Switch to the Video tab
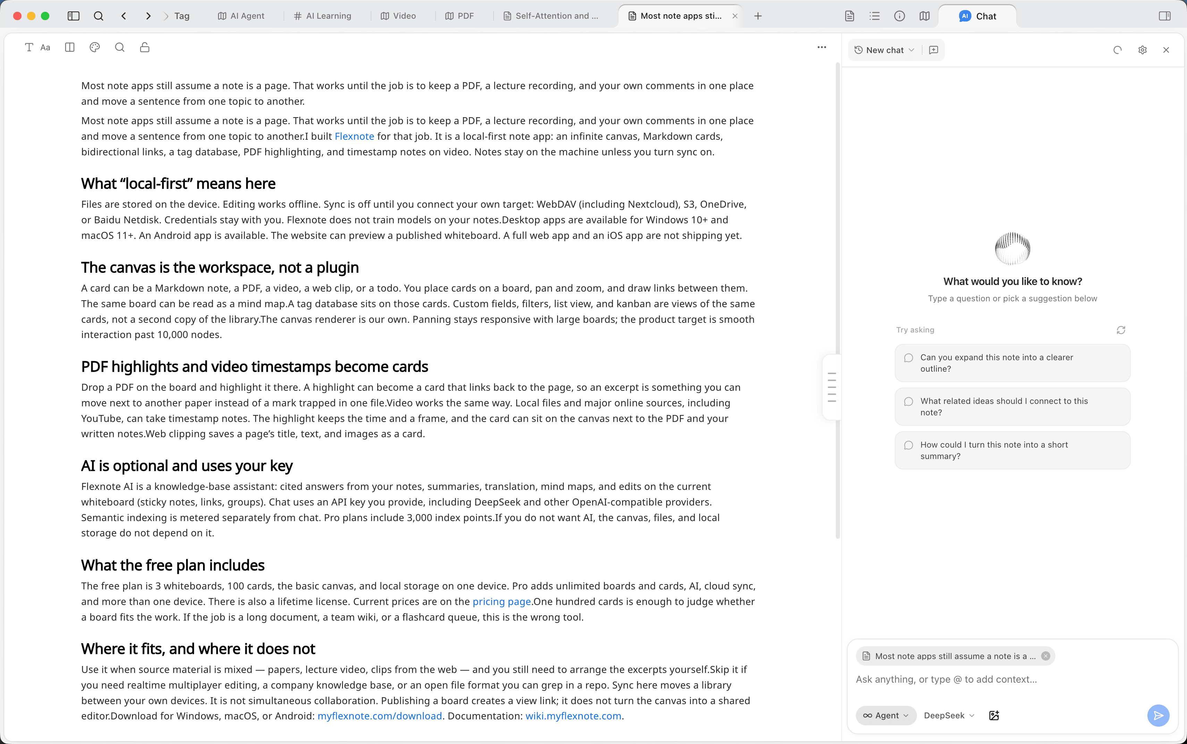Screen dimensions: 1187x744 398,16
